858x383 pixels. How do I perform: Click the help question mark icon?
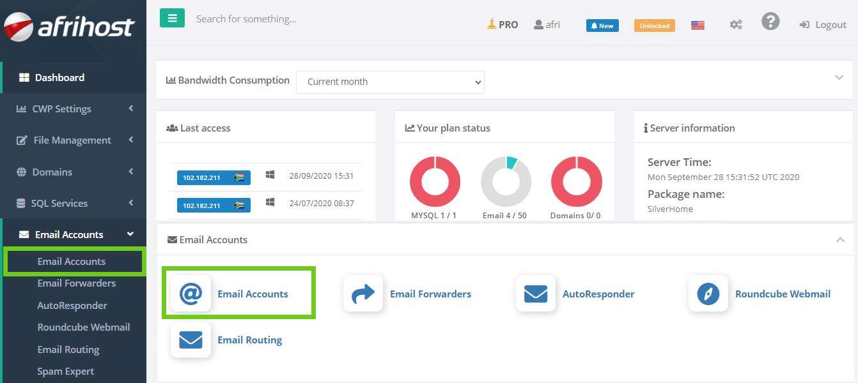[x=770, y=22]
